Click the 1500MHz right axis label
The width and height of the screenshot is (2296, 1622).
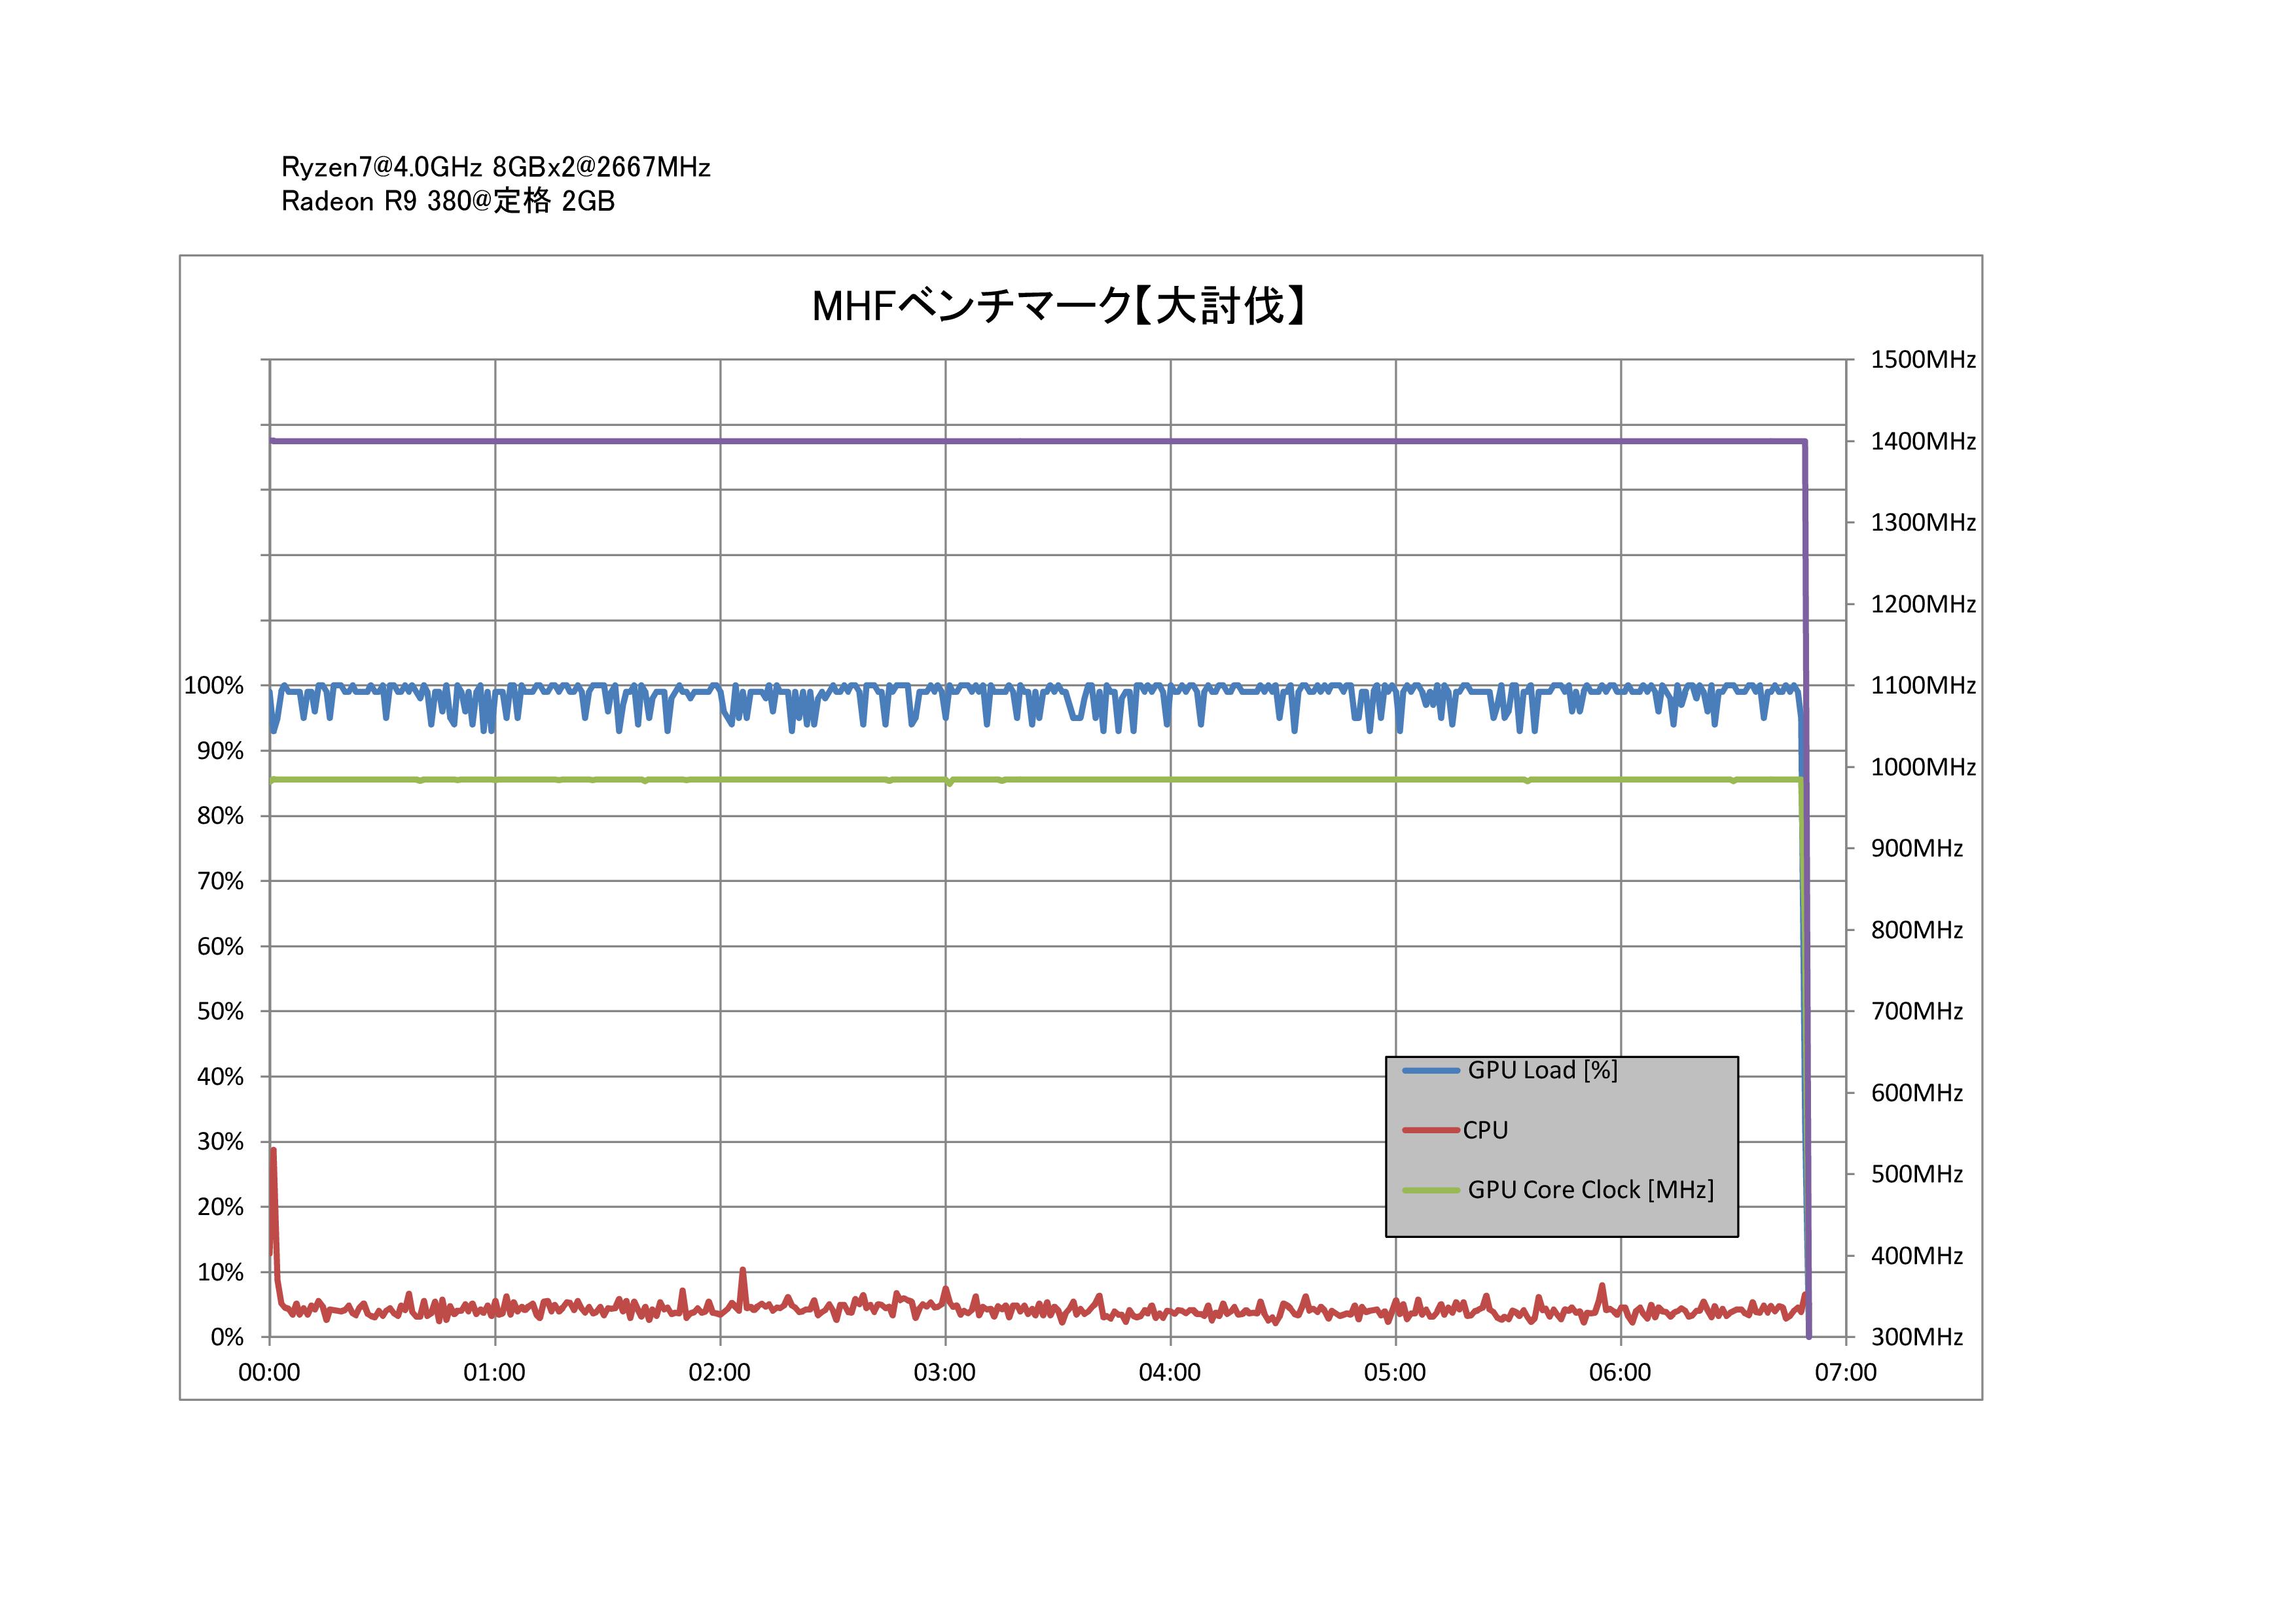coord(1923,360)
